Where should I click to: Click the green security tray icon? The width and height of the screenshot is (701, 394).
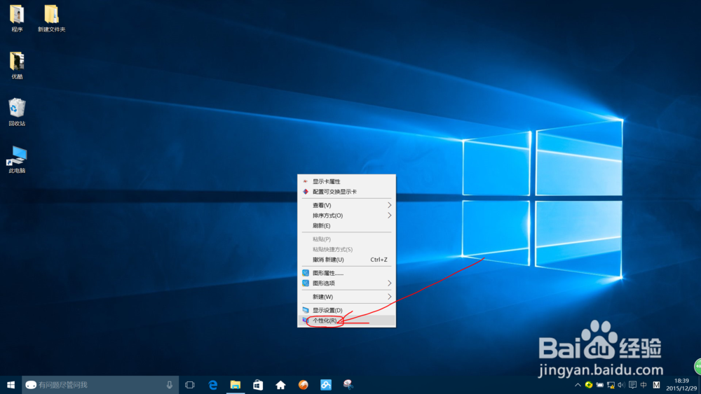589,385
